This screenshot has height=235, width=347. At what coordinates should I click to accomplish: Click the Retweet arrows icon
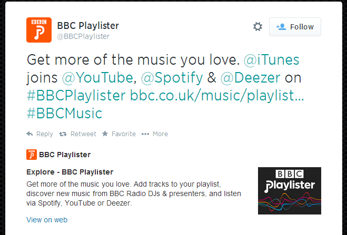[63, 134]
